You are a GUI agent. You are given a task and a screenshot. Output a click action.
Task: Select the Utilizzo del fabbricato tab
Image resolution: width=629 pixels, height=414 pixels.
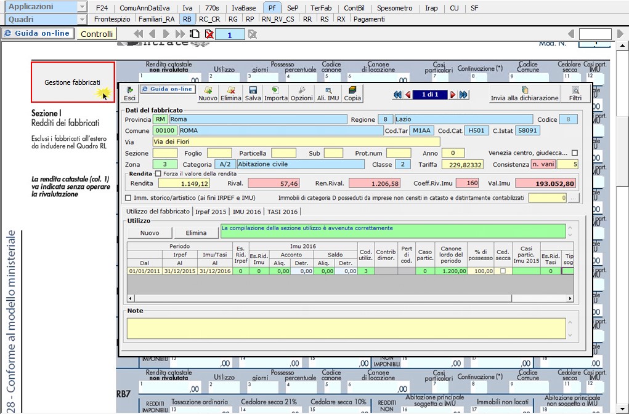[x=158, y=211]
